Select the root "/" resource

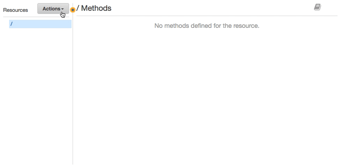click(x=11, y=24)
